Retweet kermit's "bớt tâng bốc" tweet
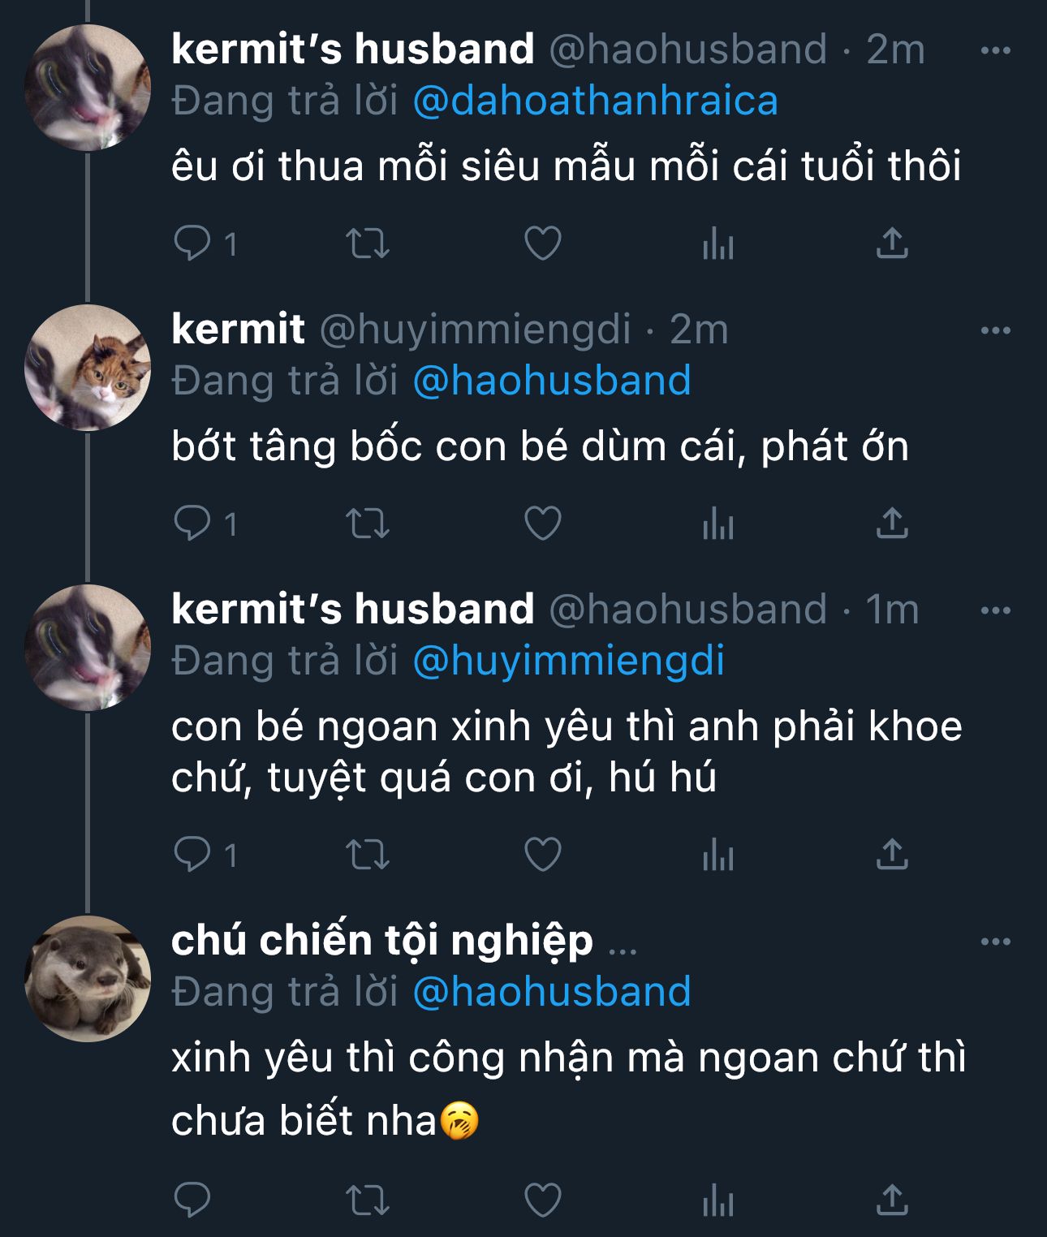The image size is (1047, 1237). (368, 524)
